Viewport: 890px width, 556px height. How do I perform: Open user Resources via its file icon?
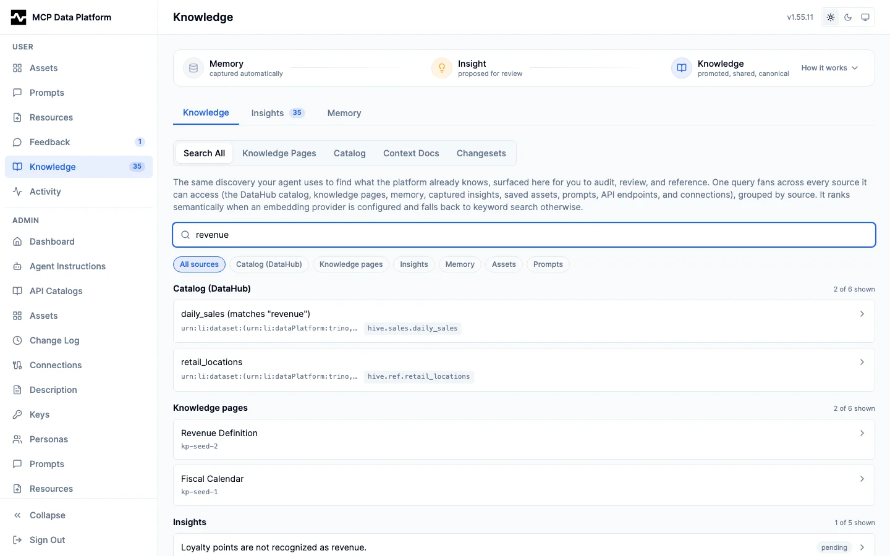click(x=17, y=117)
